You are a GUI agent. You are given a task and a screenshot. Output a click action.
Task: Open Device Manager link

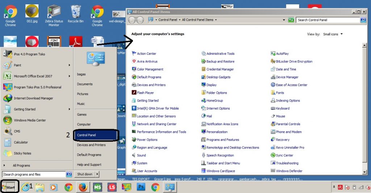287,77
